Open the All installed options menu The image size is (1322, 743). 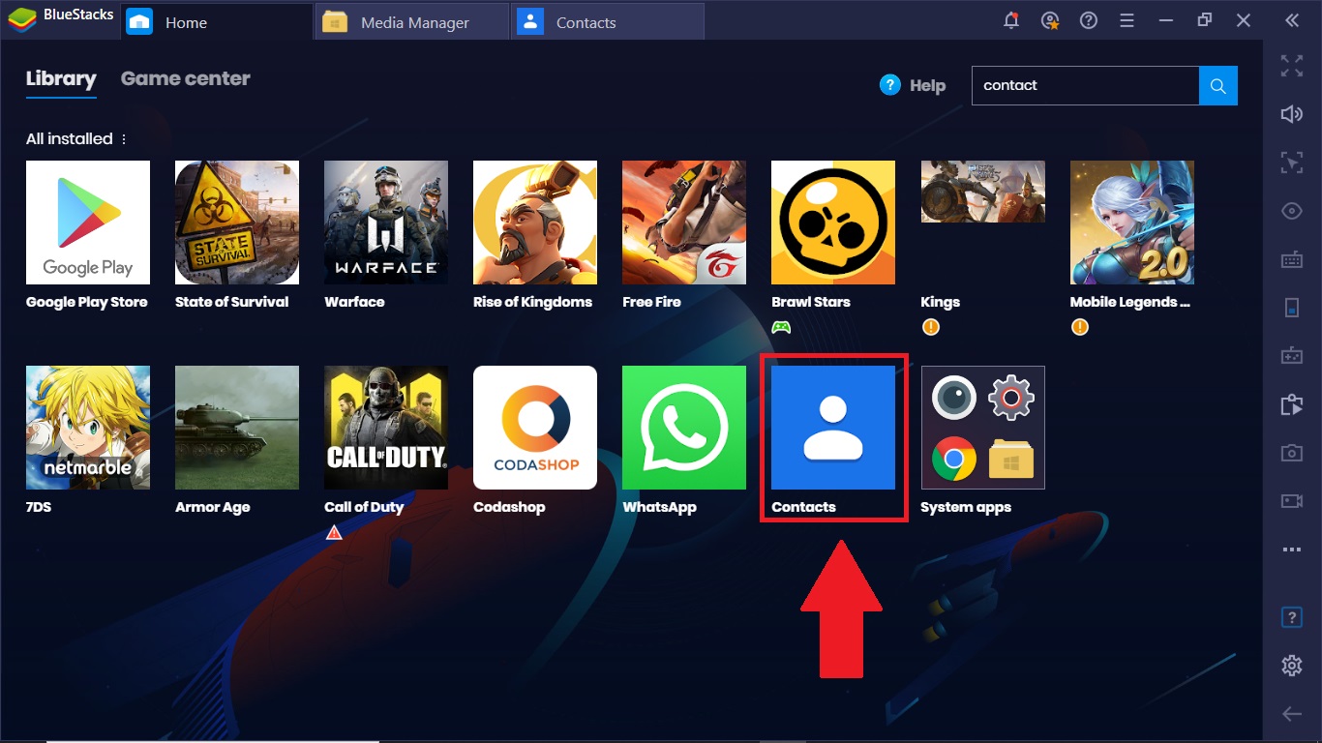pyautogui.click(x=124, y=139)
